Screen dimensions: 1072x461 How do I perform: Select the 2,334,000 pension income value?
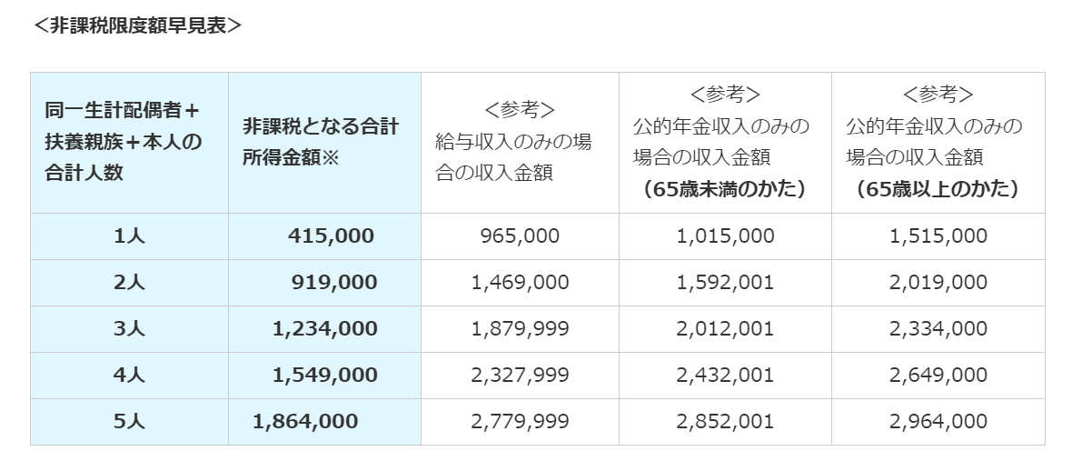click(938, 329)
